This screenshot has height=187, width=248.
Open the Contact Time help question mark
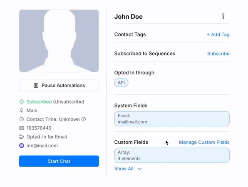pyautogui.click(x=84, y=119)
